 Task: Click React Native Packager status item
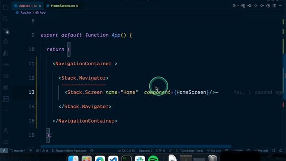point(69,151)
